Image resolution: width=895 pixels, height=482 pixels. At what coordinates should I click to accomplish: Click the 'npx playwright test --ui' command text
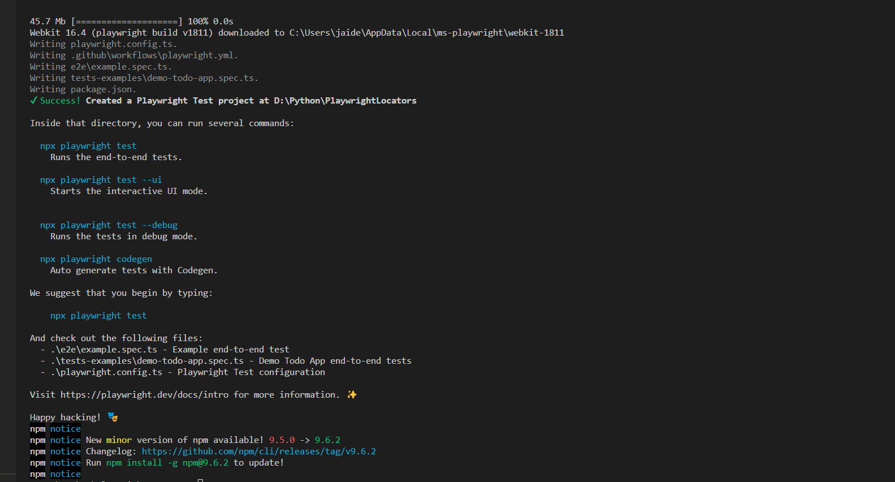[x=101, y=180]
